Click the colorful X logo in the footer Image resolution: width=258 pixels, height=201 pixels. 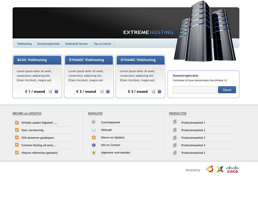220,169
